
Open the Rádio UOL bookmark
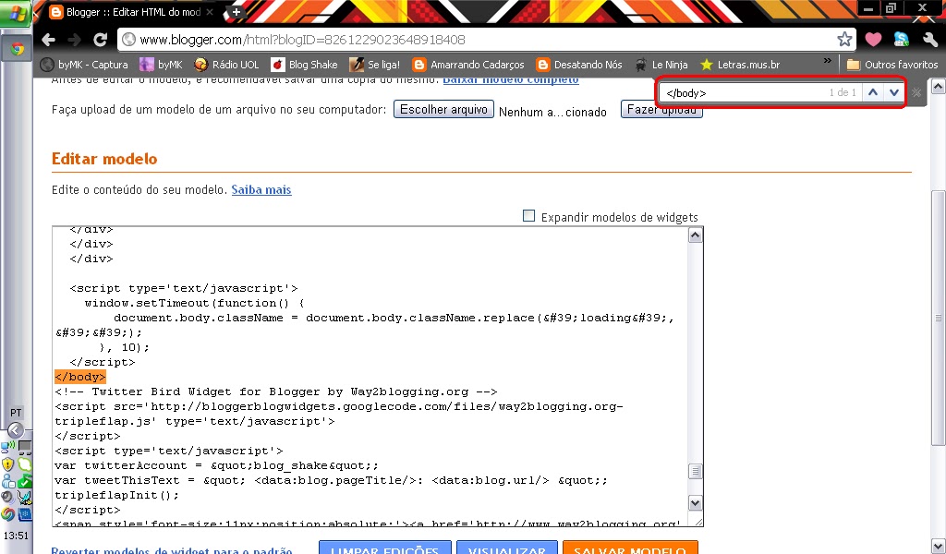click(x=226, y=65)
